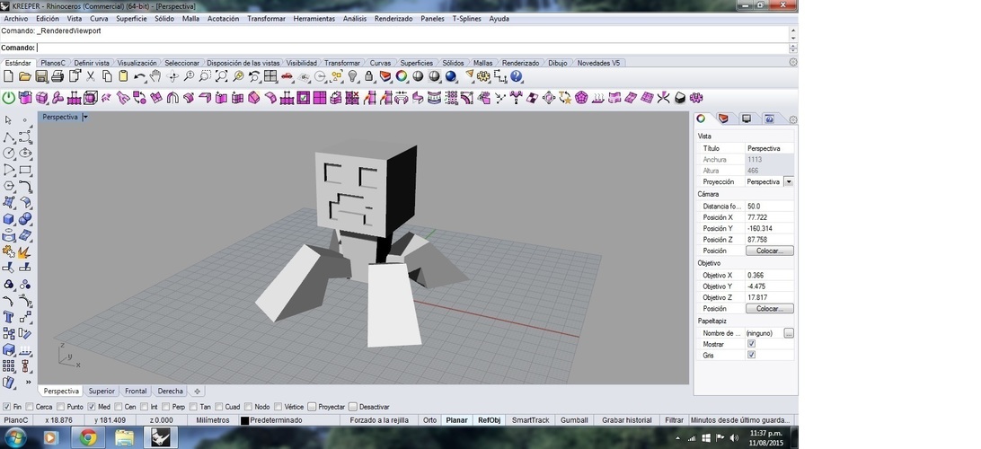Click the Undo arrow icon
The height and width of the screenshot is (449, 981).
click(x=139, y=76)
